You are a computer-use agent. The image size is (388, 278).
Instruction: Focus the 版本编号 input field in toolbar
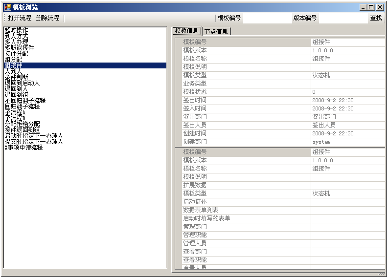coord(342,18)
